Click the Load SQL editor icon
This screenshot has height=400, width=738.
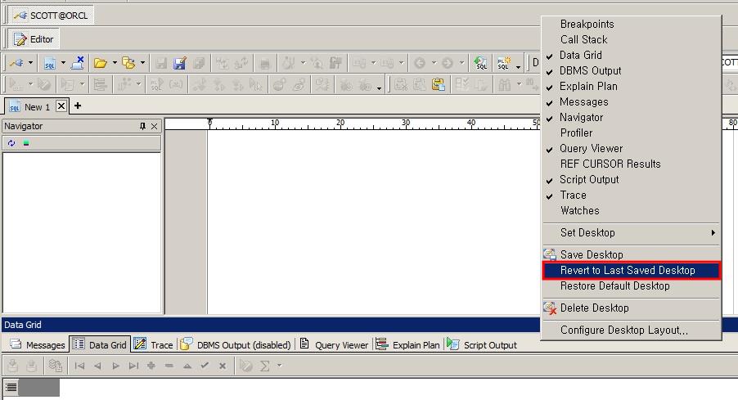tap(51, 63)
